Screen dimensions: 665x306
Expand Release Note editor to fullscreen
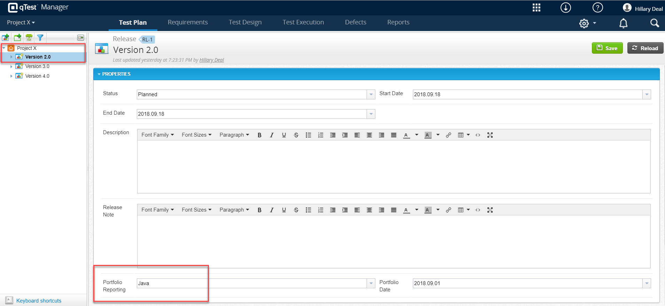tap(490, 210)
